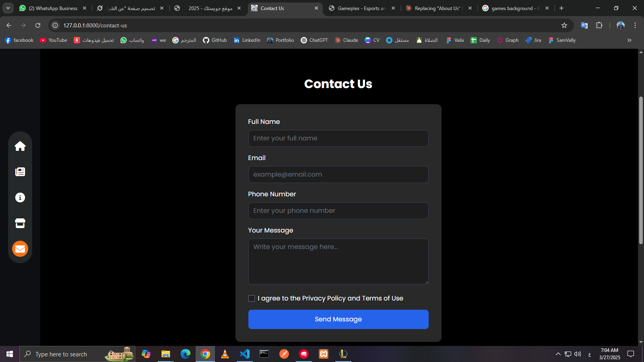Switch to the Gameplex Esports tab
This screenshot has width=644, height=362.
pyautogui.click(x=361, y=8)
